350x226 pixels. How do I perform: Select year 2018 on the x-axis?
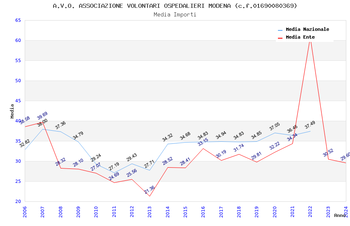point(239,212)
